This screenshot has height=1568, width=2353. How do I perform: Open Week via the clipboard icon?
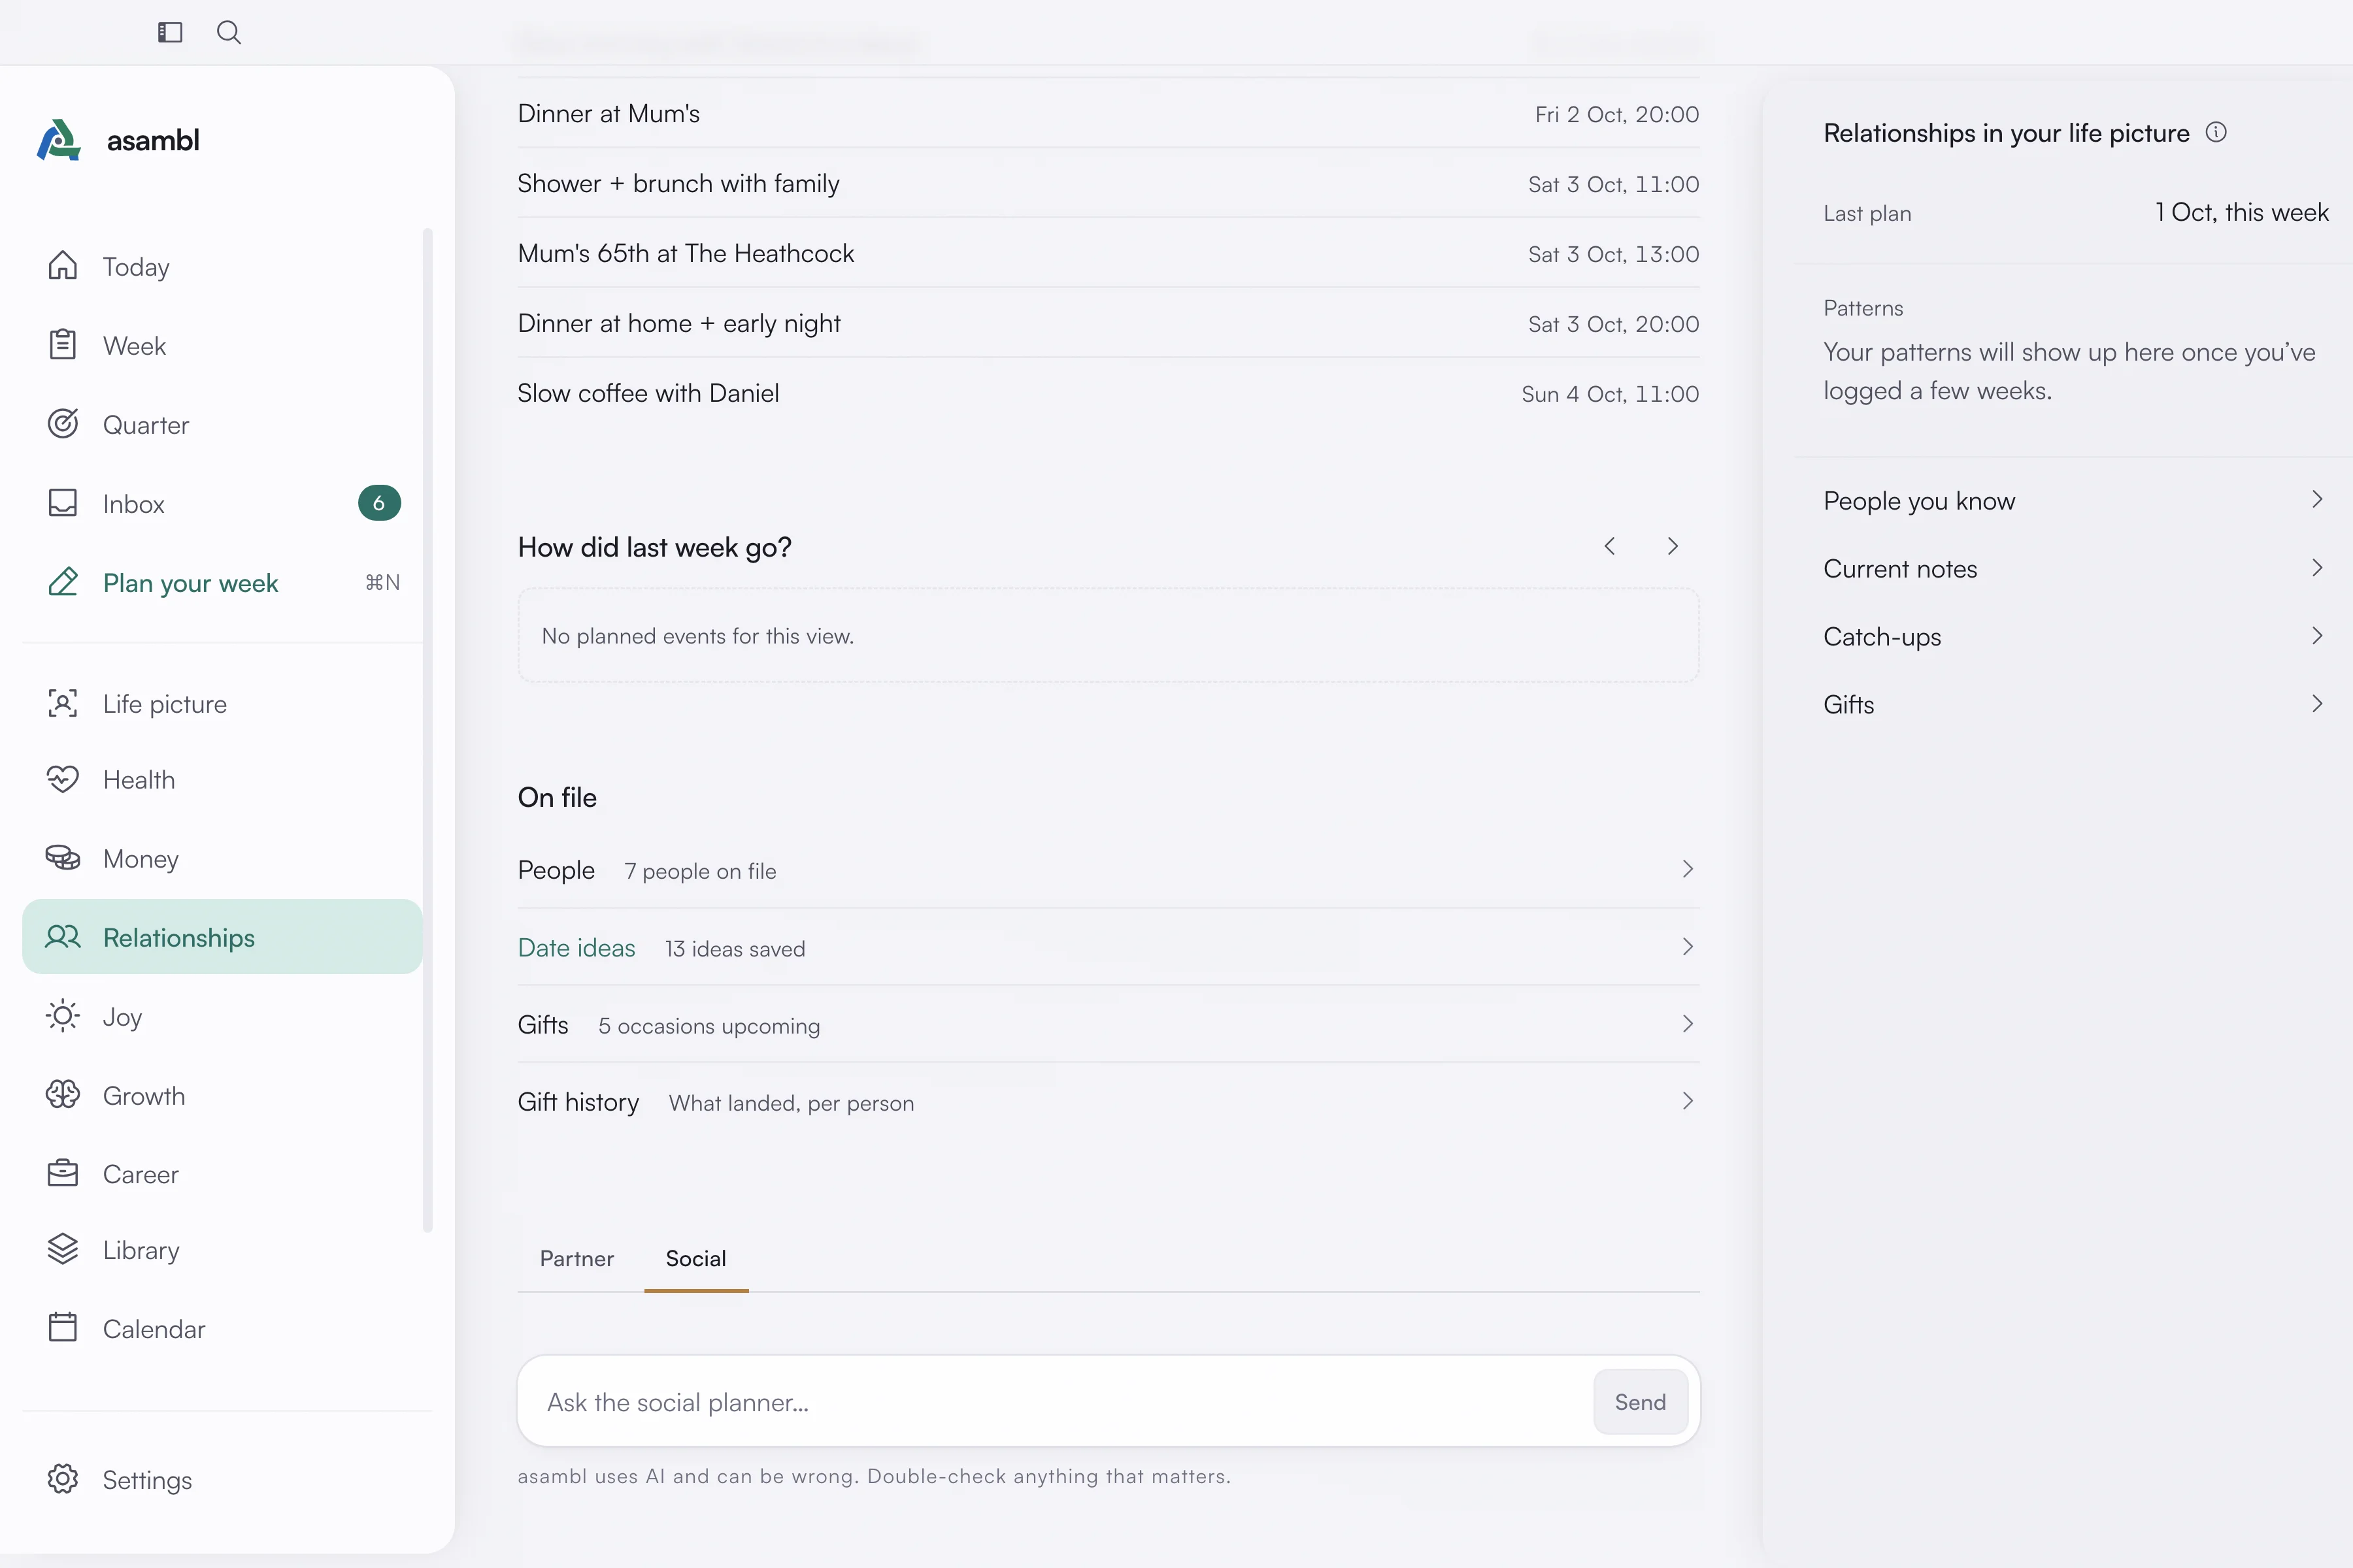(62, 345)
